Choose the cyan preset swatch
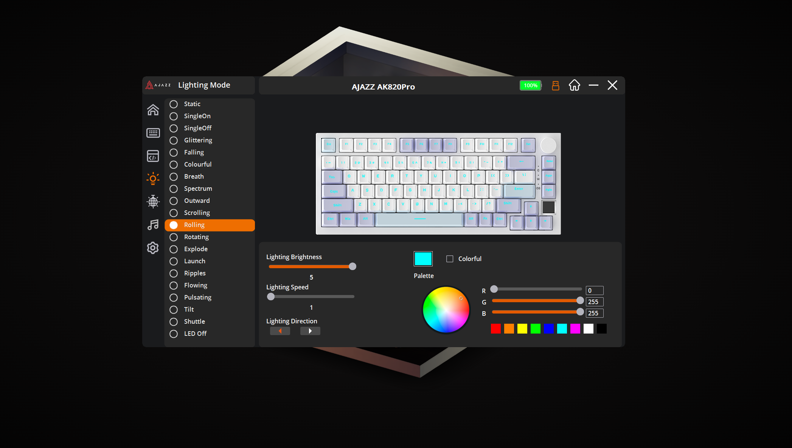 point(562,329)
